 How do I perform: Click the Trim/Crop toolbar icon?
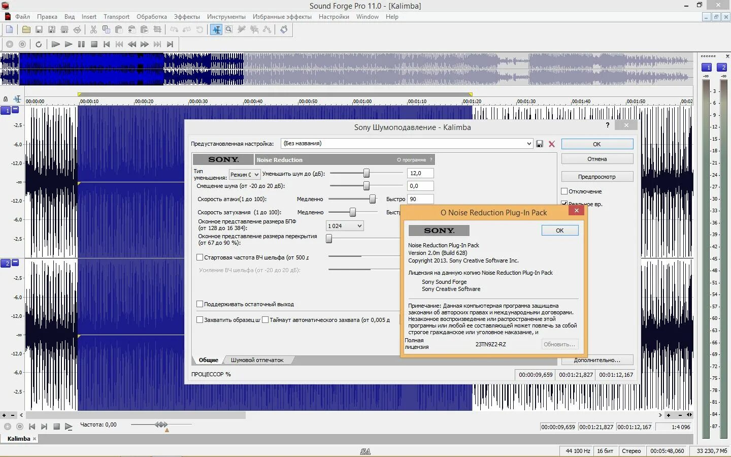157,29
